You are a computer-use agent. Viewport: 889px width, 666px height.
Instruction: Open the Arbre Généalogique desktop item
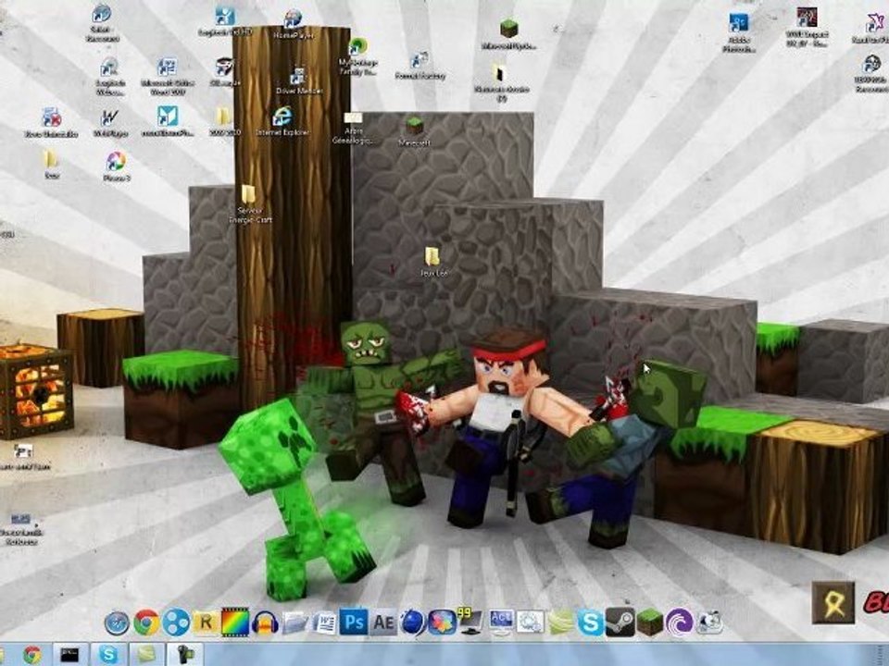(x=353, y=128)
